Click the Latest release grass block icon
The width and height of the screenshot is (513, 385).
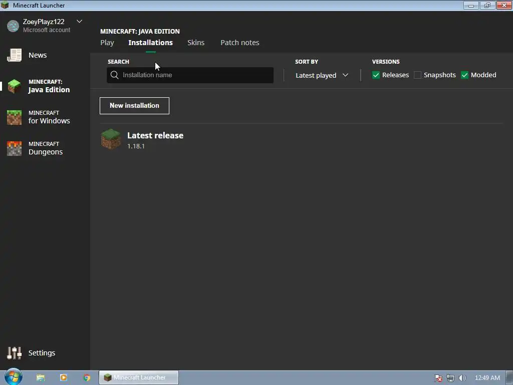pyautogui.click(x=111, y=139)
